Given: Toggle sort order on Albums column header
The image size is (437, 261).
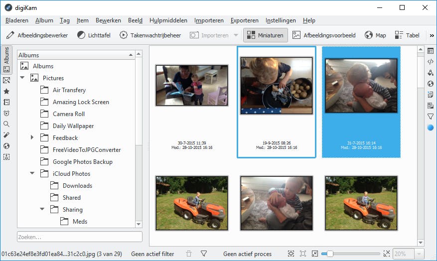Looking at the screenshot, I should tap(76, 55).
